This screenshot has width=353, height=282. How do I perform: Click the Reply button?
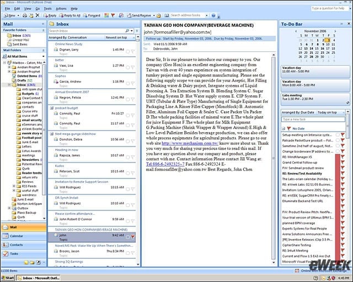click(50, 15)
